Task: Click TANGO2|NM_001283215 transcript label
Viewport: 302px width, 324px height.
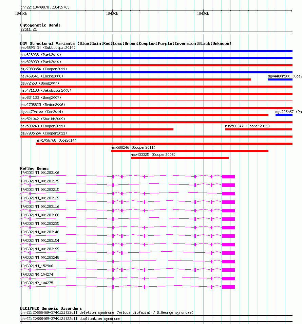Action: point(40,190)
